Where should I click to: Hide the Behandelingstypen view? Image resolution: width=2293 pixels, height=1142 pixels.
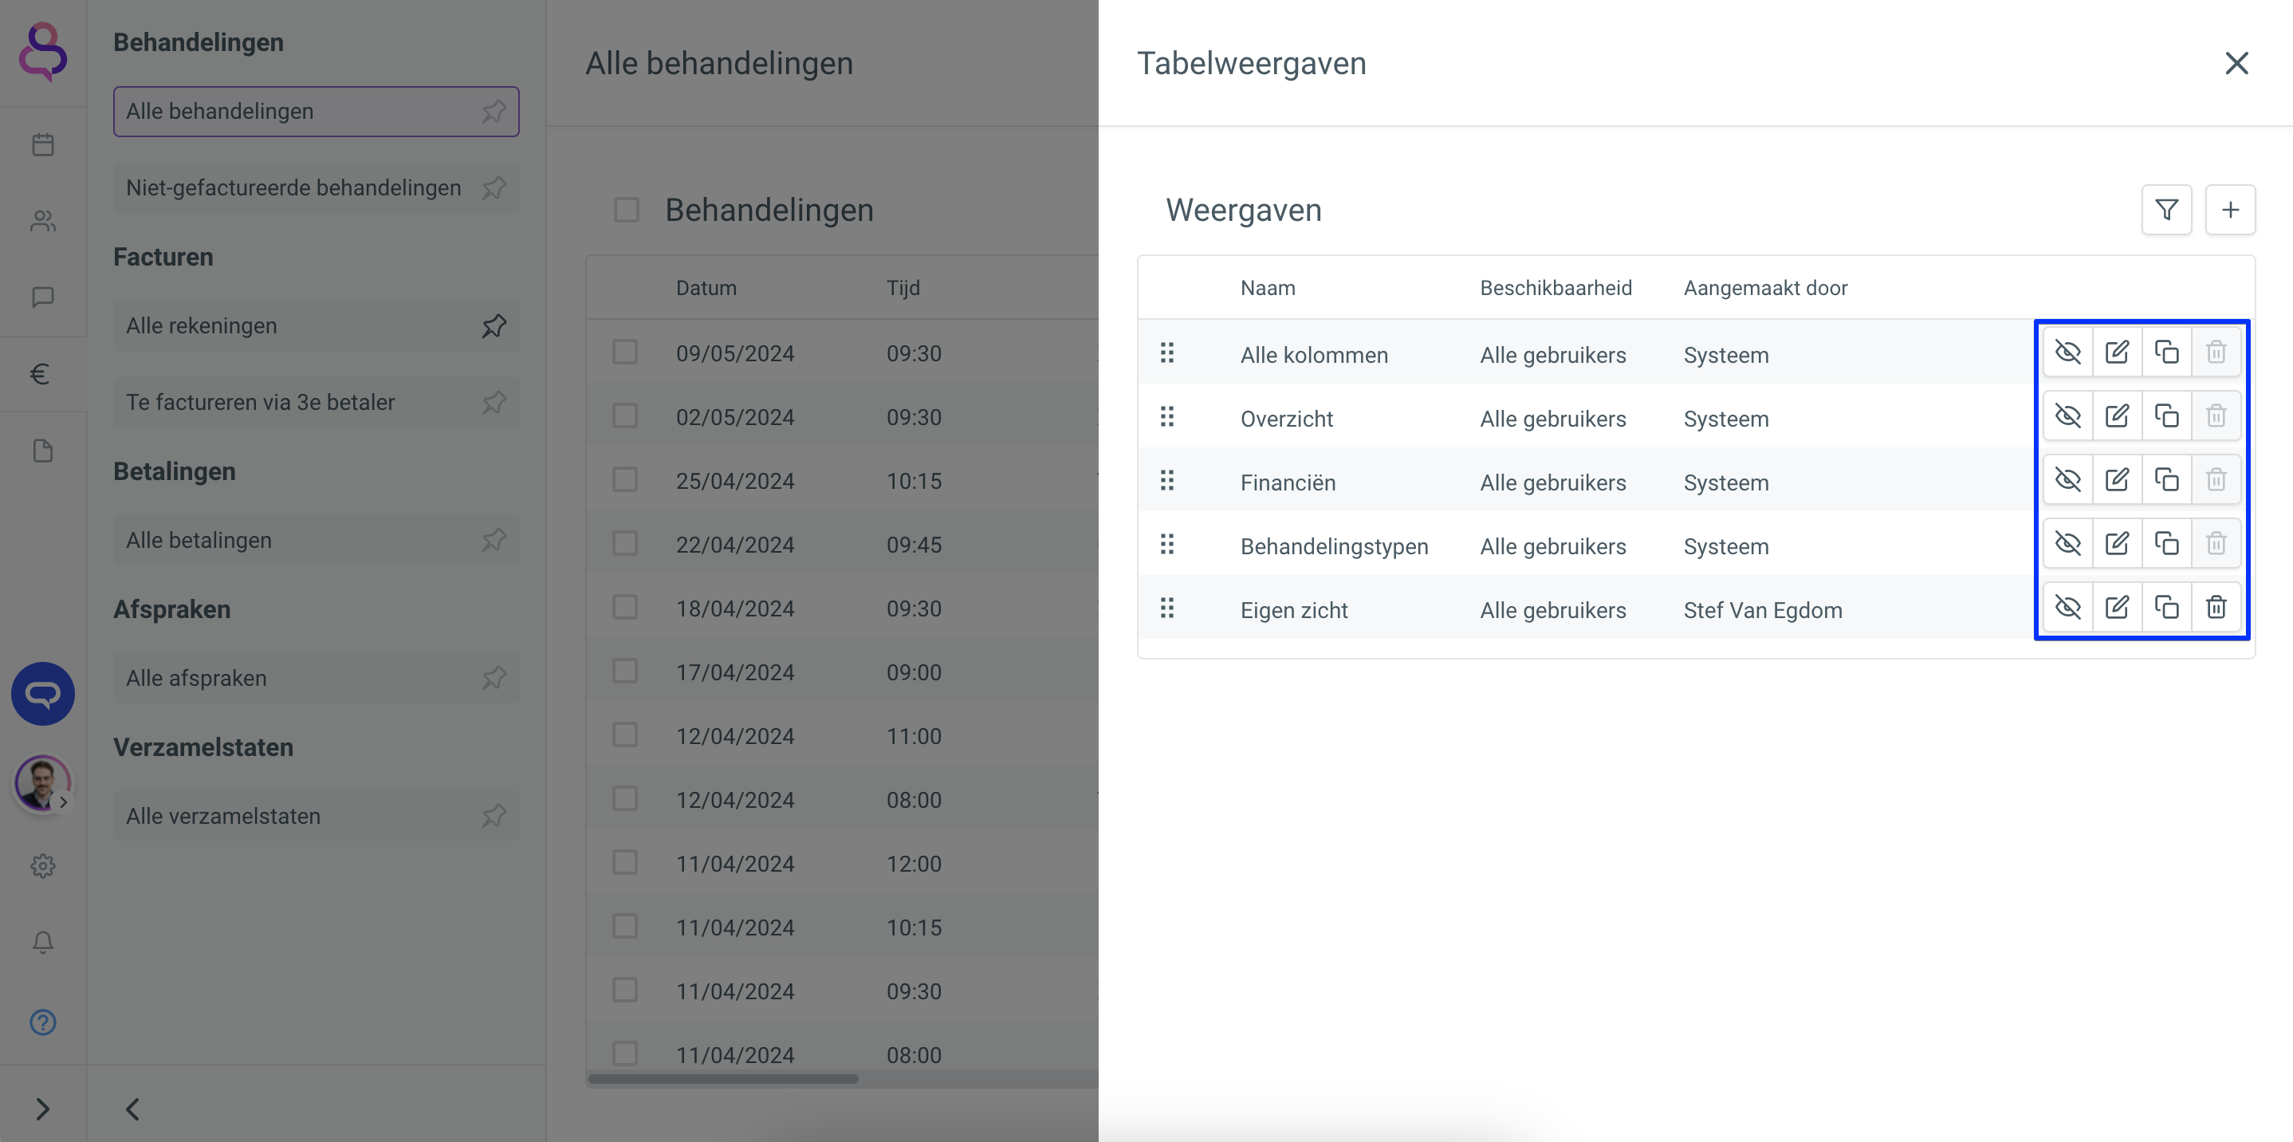[2067, 544]
